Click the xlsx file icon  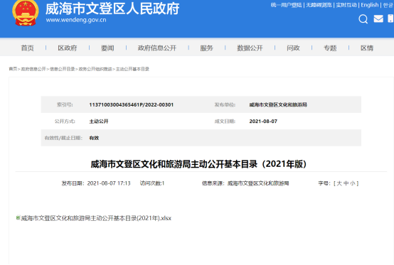pos(18,218)
